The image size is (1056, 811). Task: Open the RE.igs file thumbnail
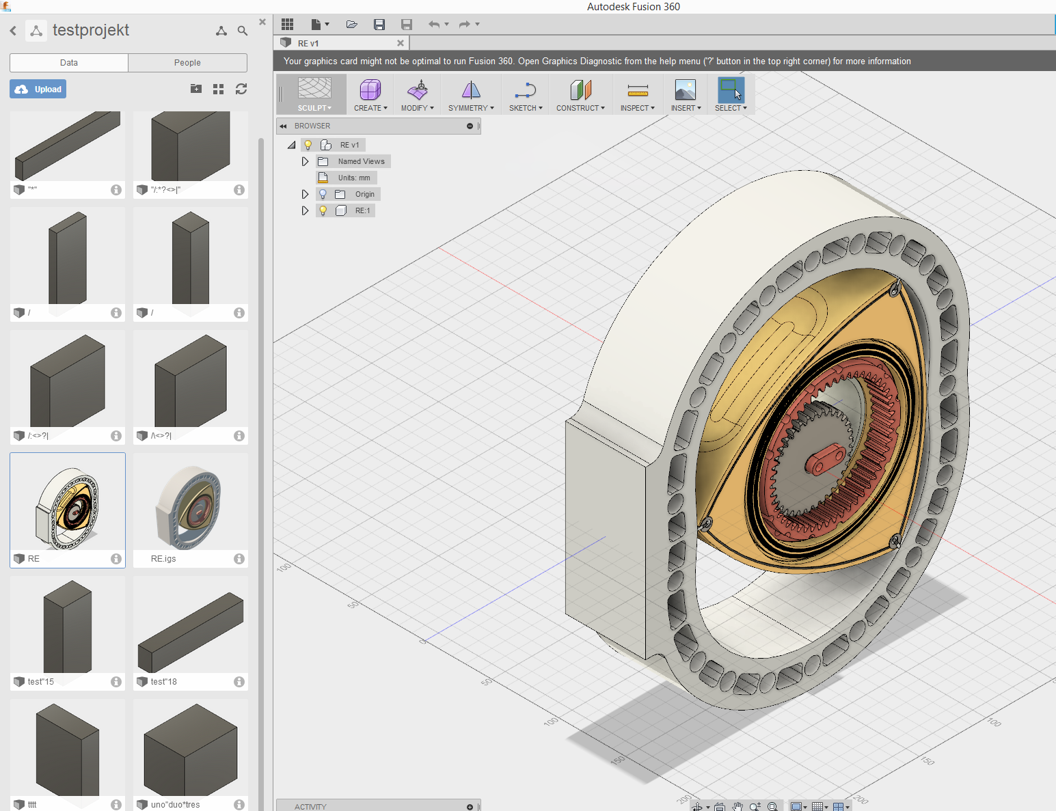coord(191,504)
